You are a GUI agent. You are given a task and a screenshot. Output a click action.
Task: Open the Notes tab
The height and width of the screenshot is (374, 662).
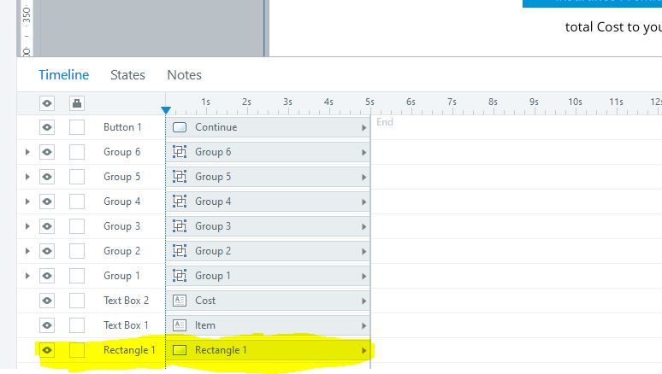[x=184, y=75]
